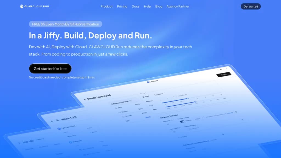Click the ClawCloud Run paw logo
The width and height of the screenshot is (281, 158).
tap(22, 7)
